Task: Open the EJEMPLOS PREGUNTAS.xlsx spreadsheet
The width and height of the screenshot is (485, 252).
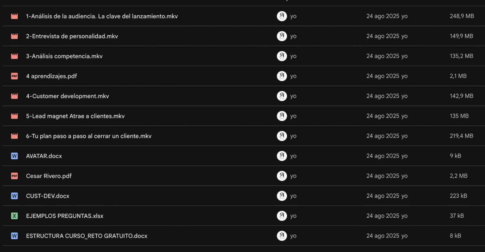Action: click(x=64, y=216)
